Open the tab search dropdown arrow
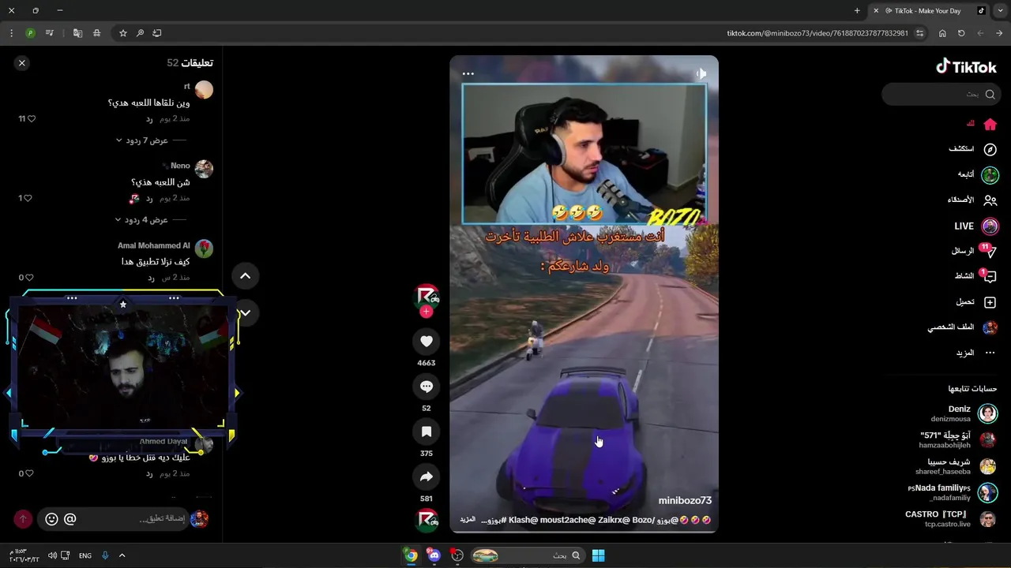The width and height of the screenshot is (1011, 568). (x=1001, y=10)
